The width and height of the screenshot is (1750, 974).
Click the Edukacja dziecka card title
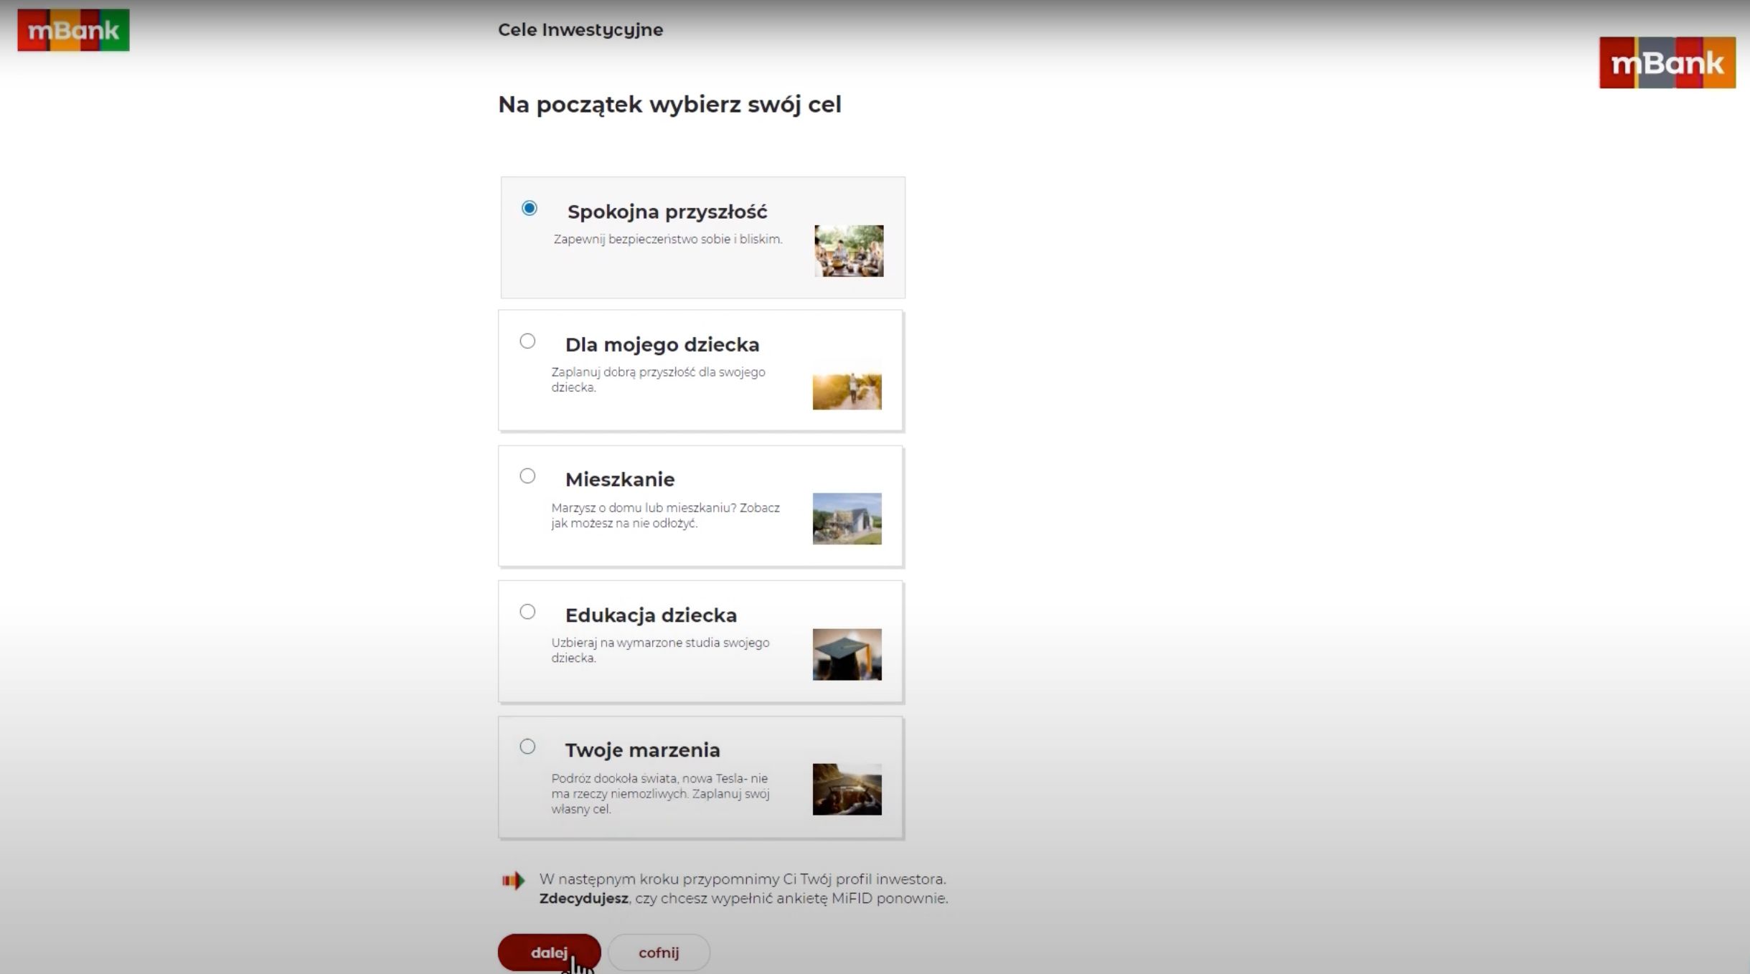click(651, 615)
